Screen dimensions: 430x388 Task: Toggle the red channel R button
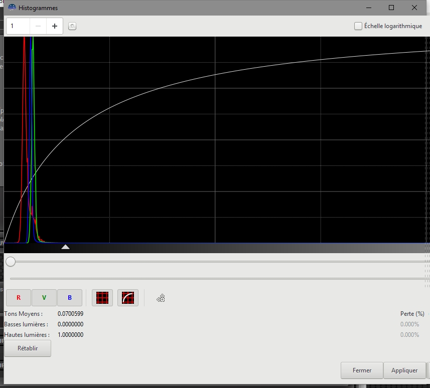(19, 298)
